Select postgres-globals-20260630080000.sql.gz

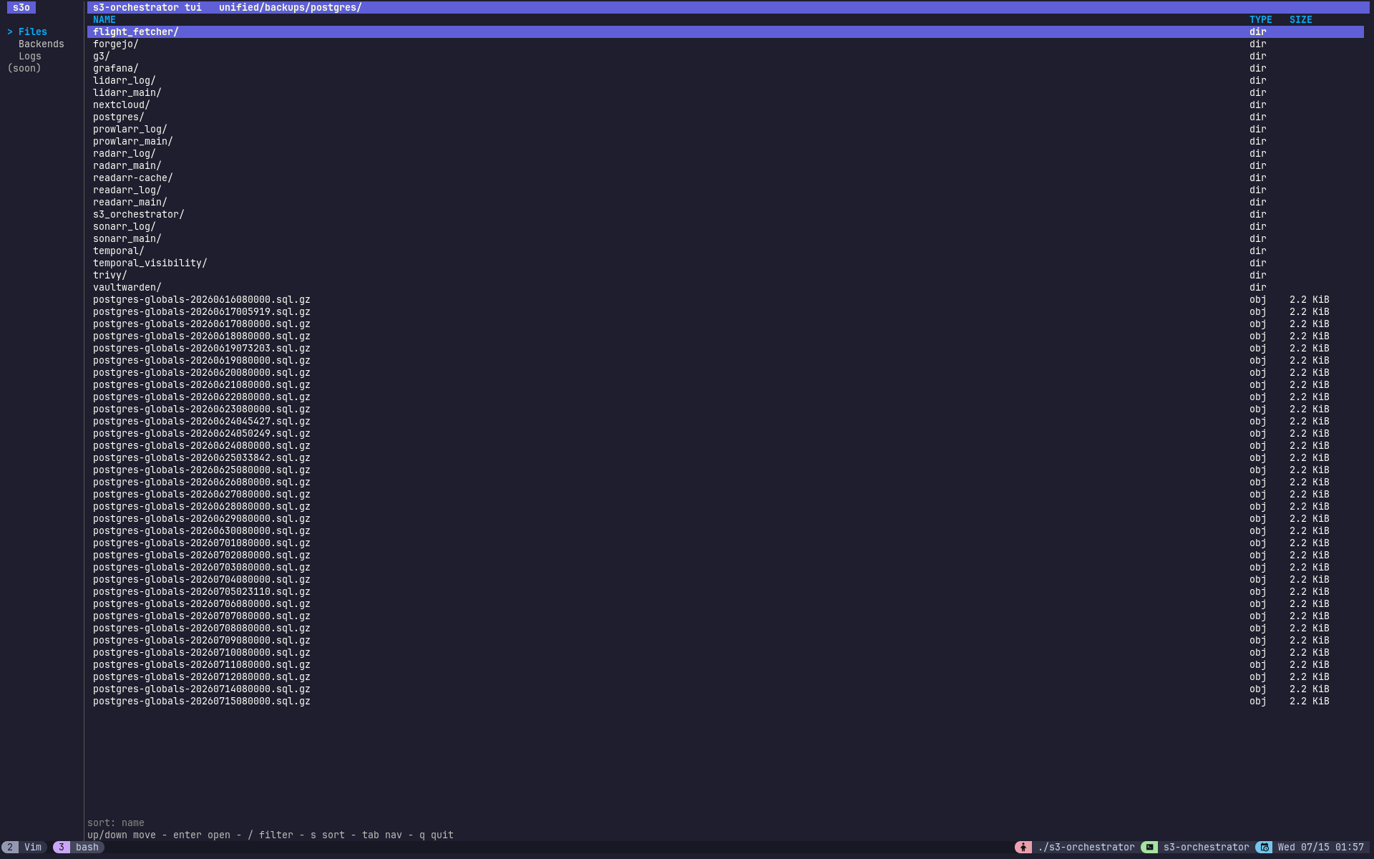725,530
